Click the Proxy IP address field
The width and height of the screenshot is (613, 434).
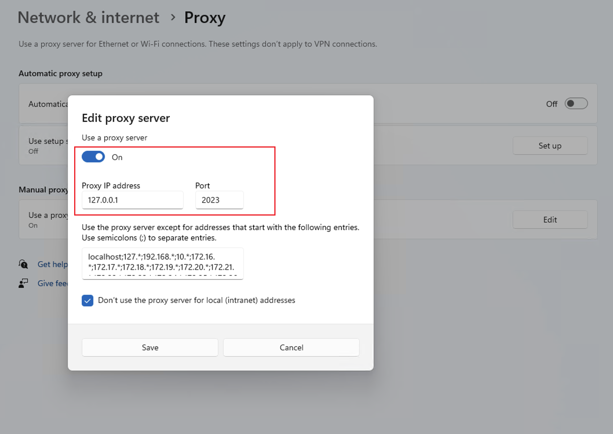tap(132, 200)
